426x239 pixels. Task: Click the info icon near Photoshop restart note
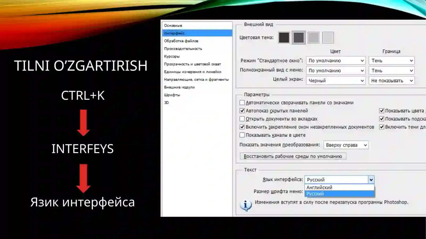(x=245, y=206)
